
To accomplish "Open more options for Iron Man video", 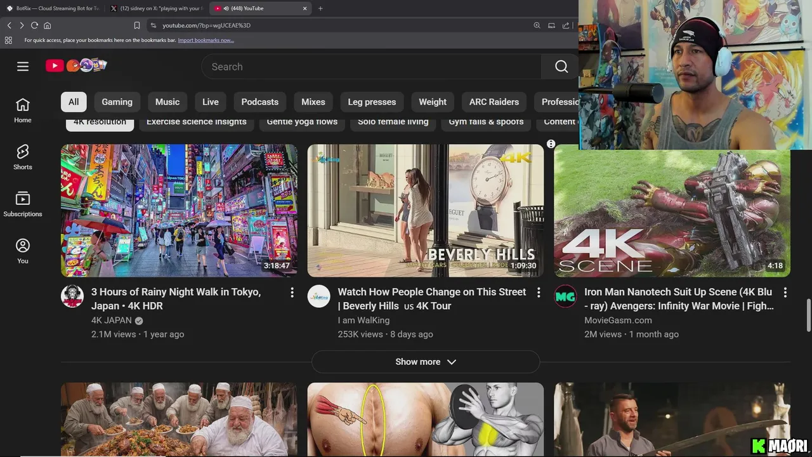I will pos(785,293).
